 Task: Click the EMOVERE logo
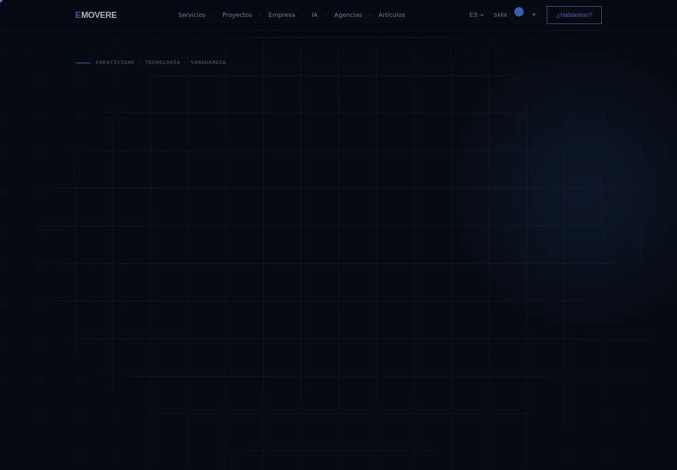click(96, 15)
